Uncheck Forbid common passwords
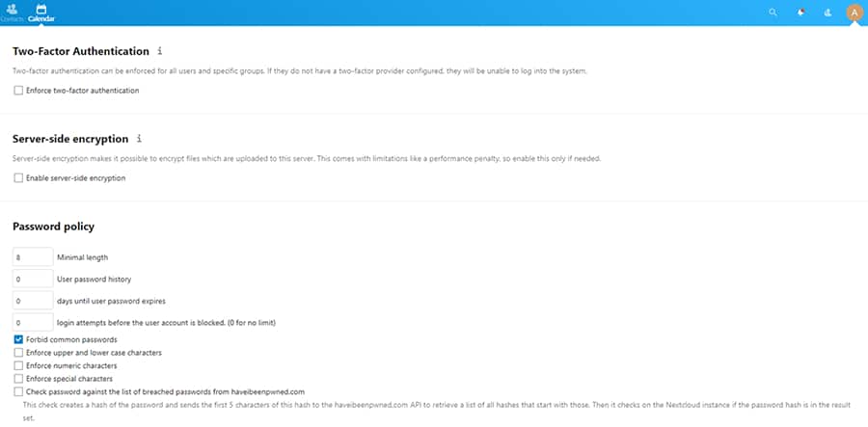Image resolution: width=868 pixels, height=427 pixels. point(18,339)
